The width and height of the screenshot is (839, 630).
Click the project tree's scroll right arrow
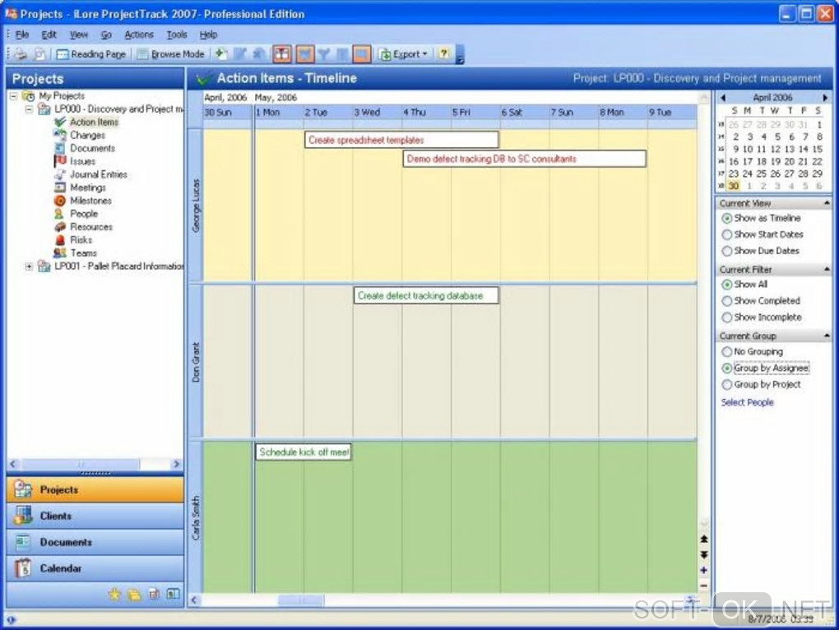click(x=176, y=464)
